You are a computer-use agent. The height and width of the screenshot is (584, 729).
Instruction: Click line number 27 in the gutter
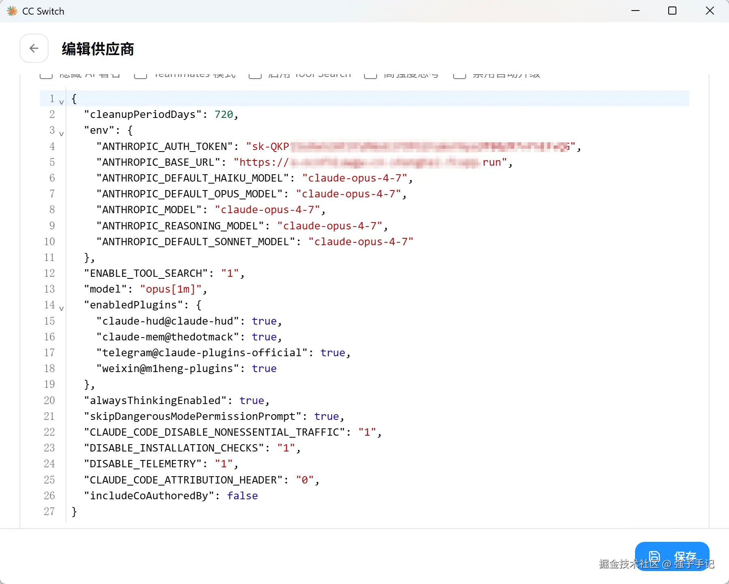[49, 511]
